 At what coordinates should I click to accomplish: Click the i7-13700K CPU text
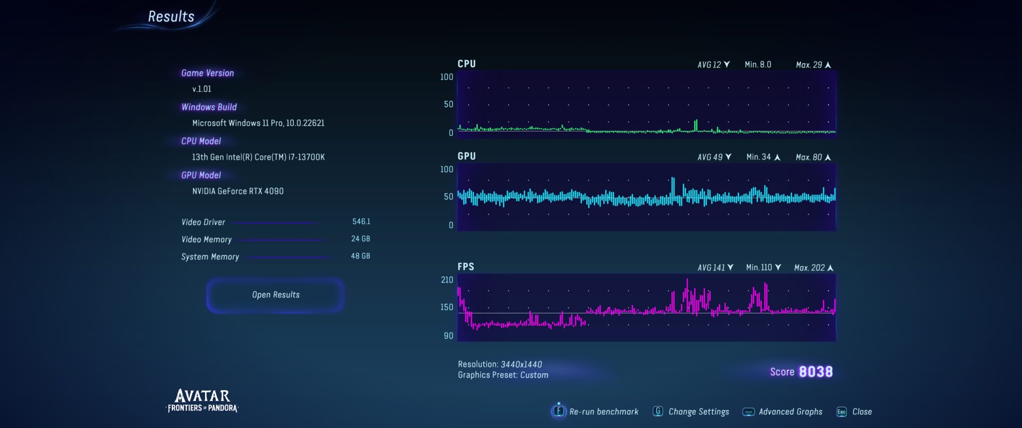coord(258,157)
